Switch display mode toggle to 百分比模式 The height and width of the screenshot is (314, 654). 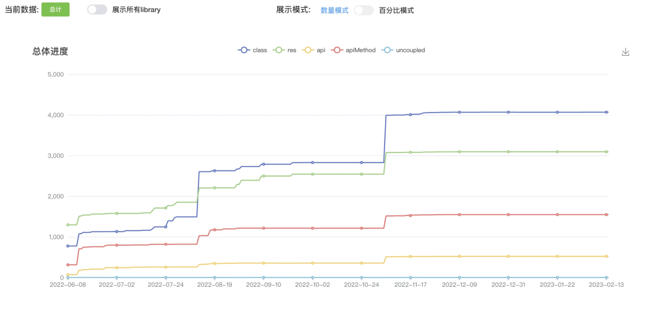click(364, 10)
